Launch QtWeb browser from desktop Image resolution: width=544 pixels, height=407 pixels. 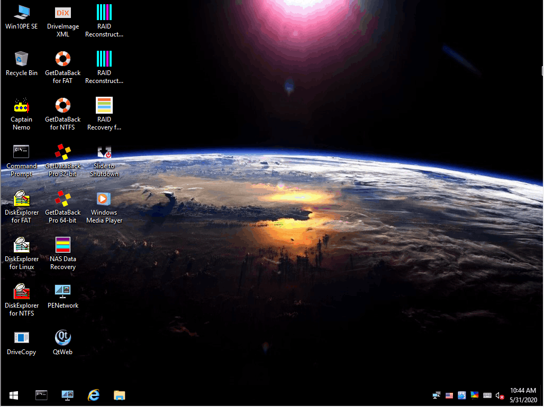(63, 338)
